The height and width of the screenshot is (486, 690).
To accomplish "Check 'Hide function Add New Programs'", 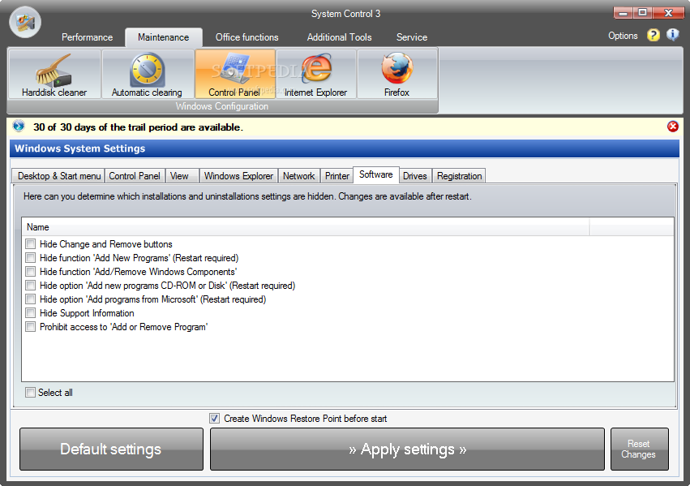I will [x=30, y=257].
